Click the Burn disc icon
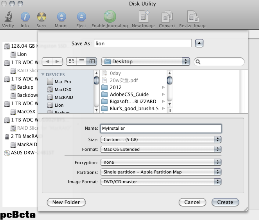 (x=41, y=17)
